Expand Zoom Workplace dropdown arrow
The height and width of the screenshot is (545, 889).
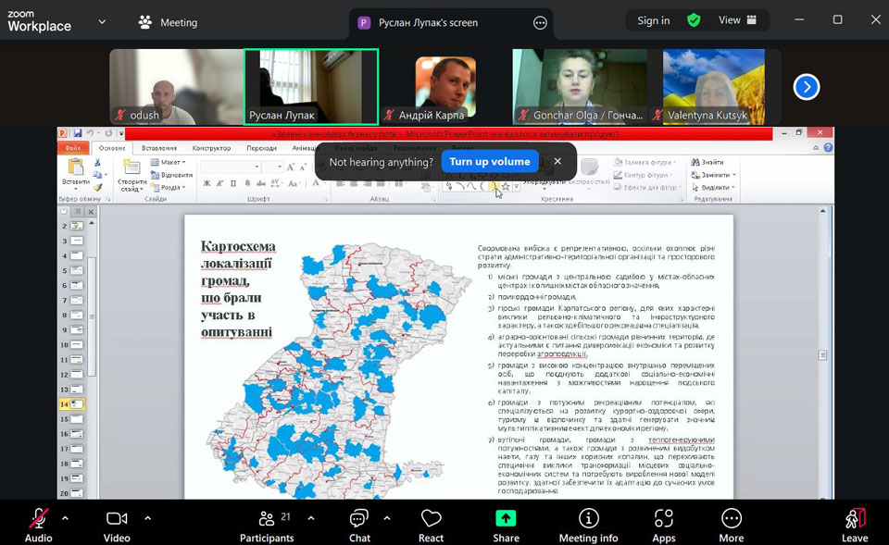tap(101, 21)
